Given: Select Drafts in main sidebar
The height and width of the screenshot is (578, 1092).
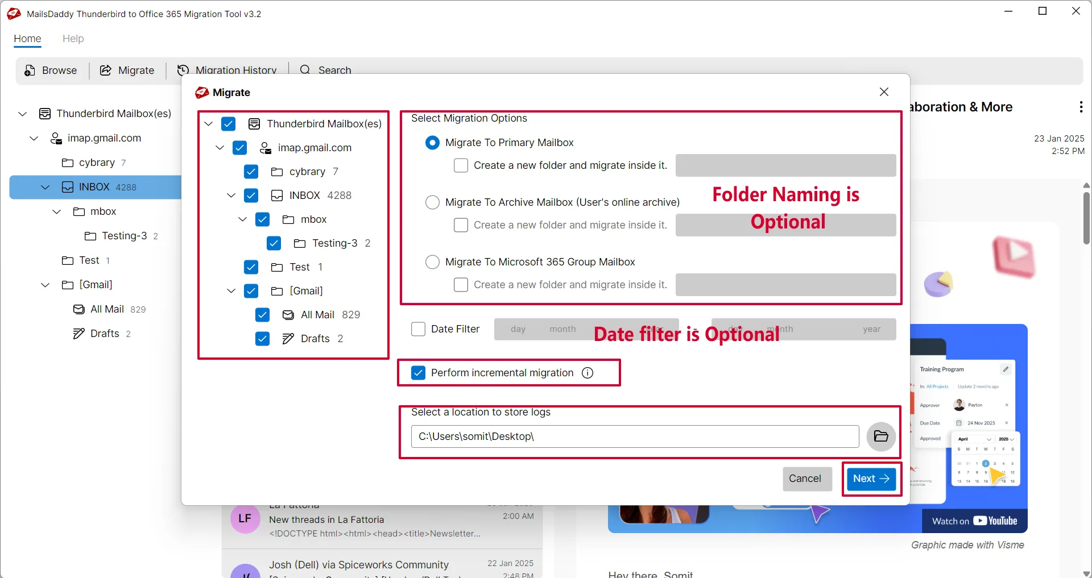Looking at the screenshot, I should pos(102,334).
